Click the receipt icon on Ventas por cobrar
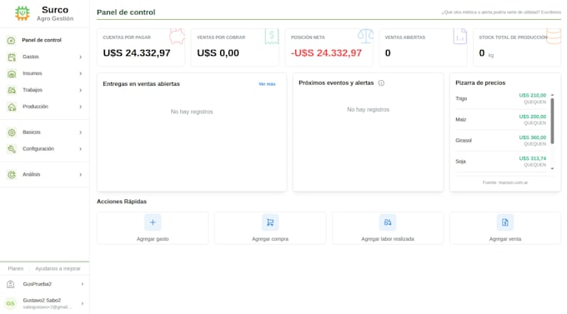The height and width of the screenshot is (314, 567). (272, 36)
